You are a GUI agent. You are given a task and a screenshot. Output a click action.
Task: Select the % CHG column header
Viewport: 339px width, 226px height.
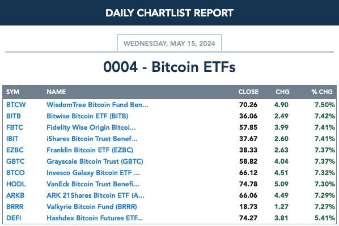(x=322, y=92)
